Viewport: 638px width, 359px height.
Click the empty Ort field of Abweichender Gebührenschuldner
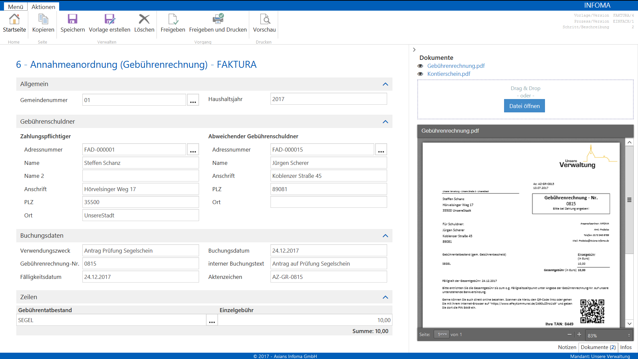329,202
